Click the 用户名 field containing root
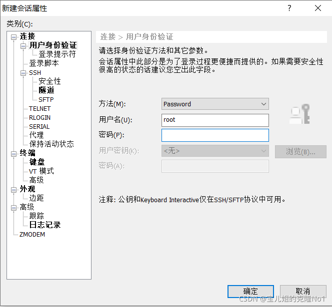 [215, 120]
